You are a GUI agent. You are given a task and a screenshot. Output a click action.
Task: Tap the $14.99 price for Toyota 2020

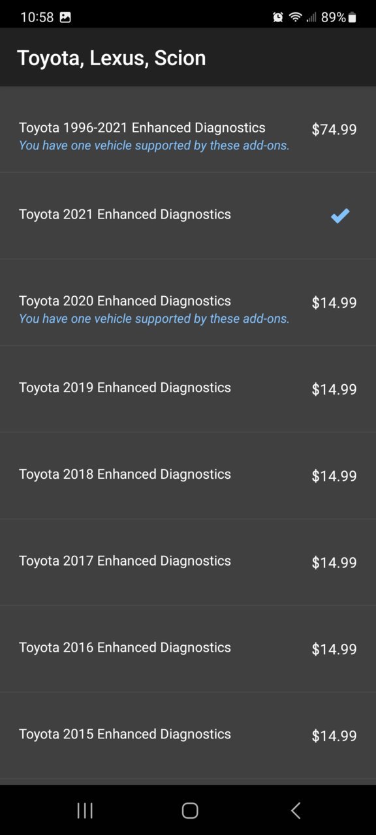[334, 303]
